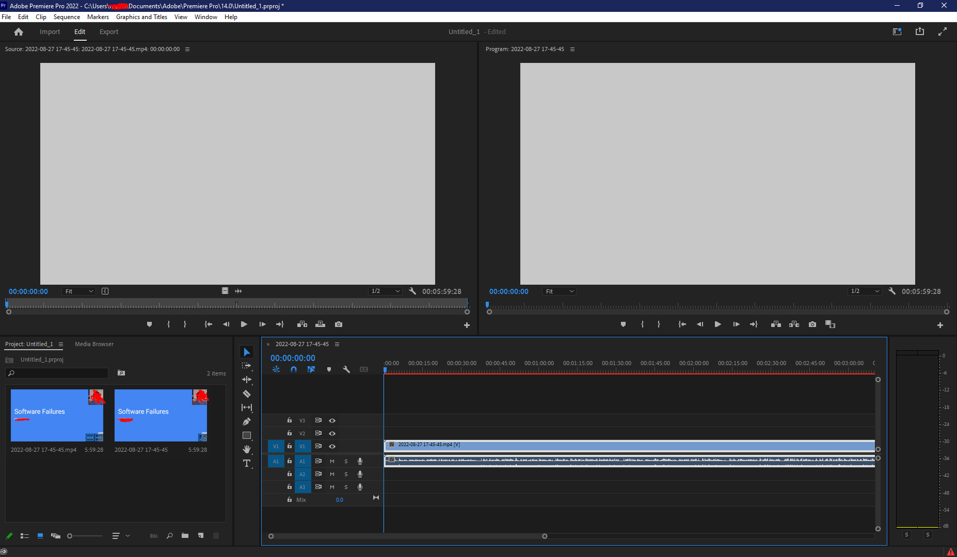
Task: Open the Sequence menu
Action: pyautogui.click(x=67, y=17)
